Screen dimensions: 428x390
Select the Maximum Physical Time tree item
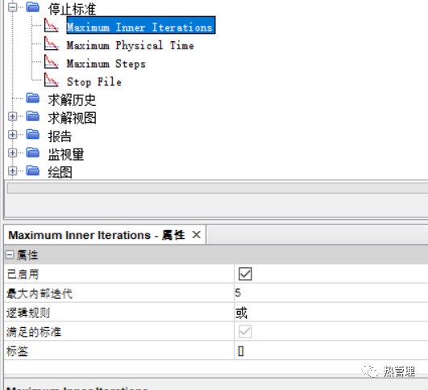pyautogui.click(x=131, y=45)
